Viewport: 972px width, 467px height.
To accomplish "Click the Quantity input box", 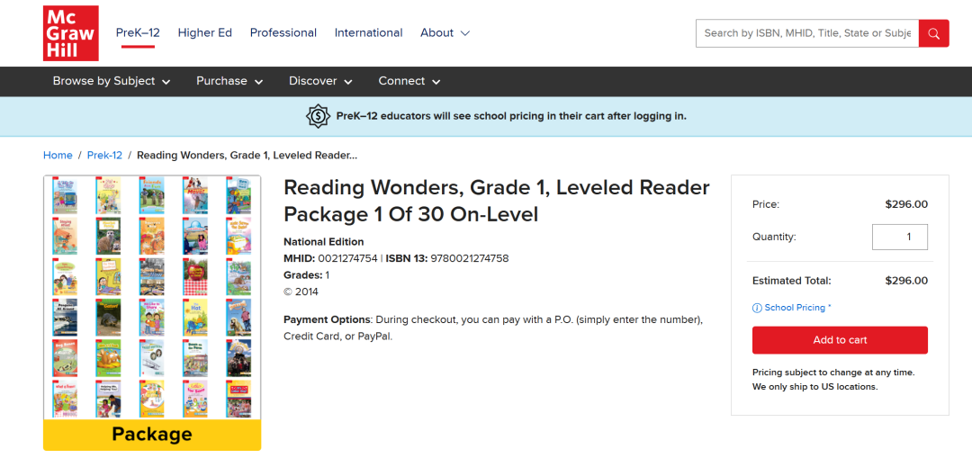I will (x=899, y=237).
